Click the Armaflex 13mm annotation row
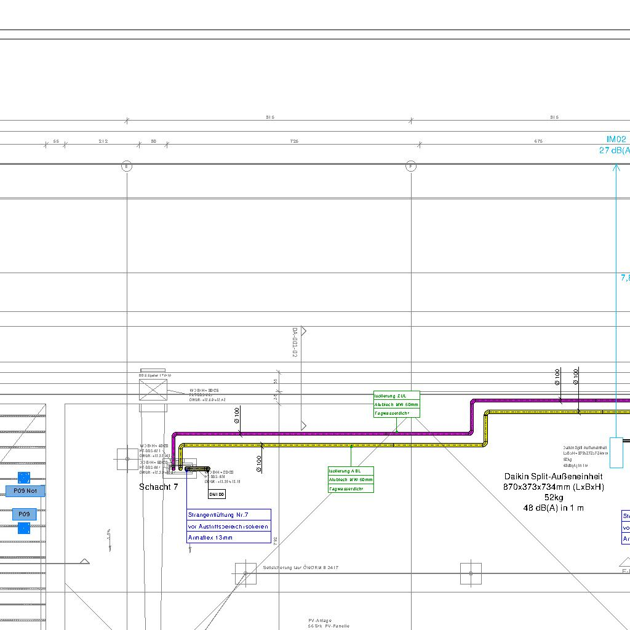The height and width of the screenshot is (630, 630). click(x=228, y=538)
